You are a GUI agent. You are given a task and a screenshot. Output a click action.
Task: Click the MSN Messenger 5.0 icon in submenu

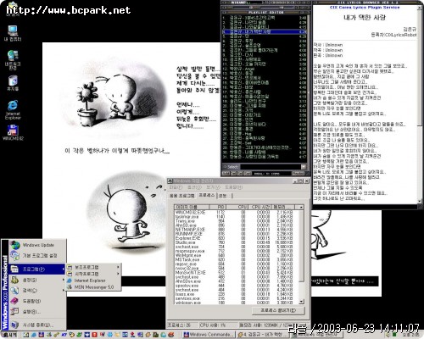click(x=70, y=287)
